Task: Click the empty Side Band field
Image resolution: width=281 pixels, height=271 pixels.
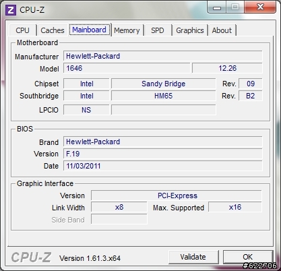Action: click(119, 219)
